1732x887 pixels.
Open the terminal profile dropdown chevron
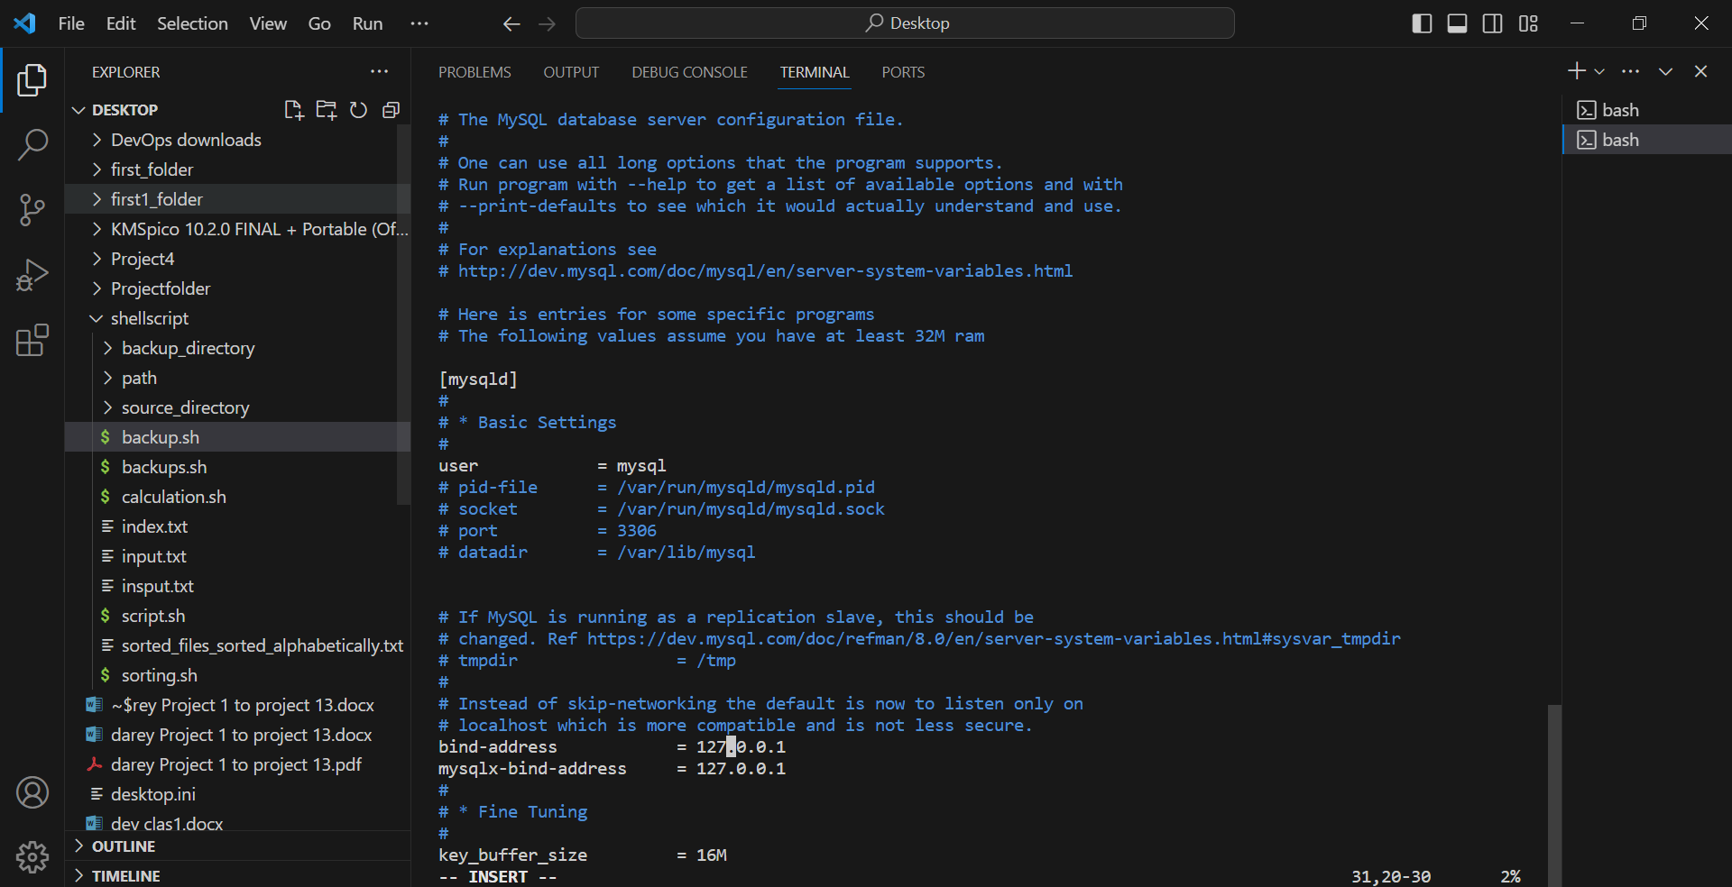[x=1599, y=70]
